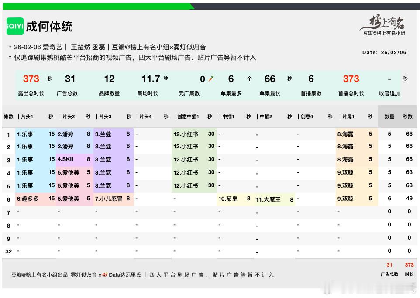Click the 首播集数 label
The height and width of the screenshot is (298, 420).
click(311, 93)
